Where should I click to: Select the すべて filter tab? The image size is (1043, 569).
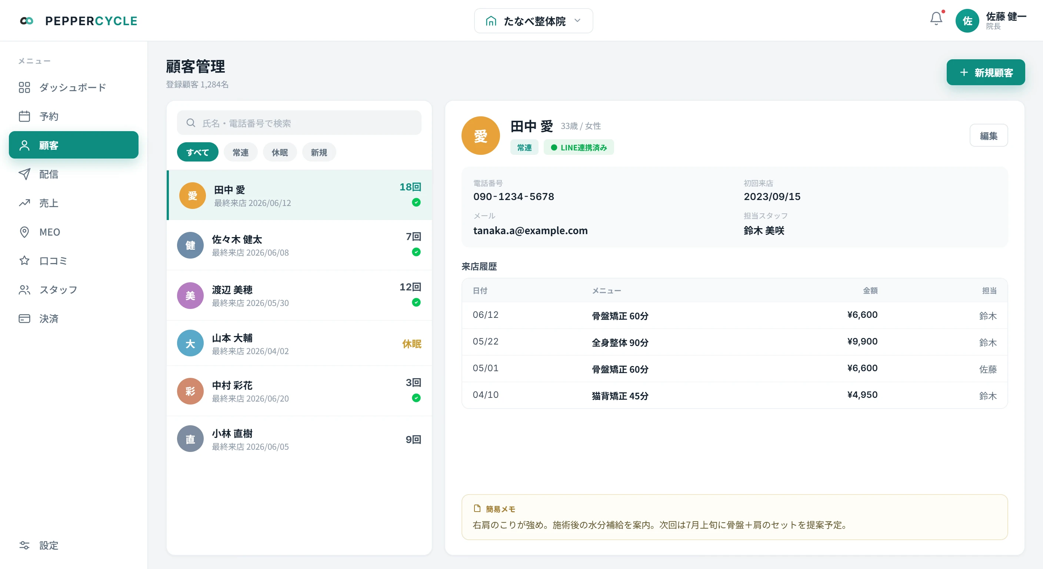click(197, 152)
